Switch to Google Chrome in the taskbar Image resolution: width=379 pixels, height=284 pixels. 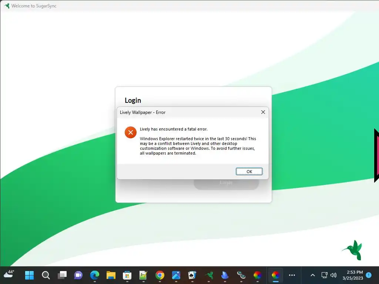pos(160,275)
